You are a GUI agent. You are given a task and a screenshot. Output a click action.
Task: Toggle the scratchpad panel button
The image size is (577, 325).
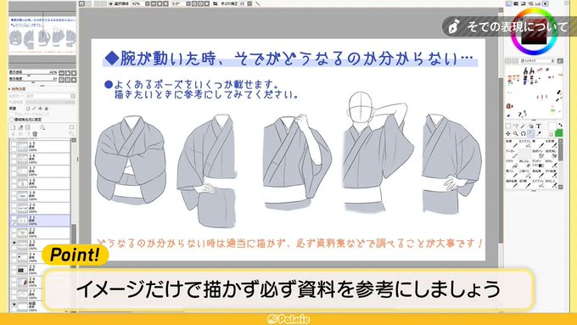546,3
